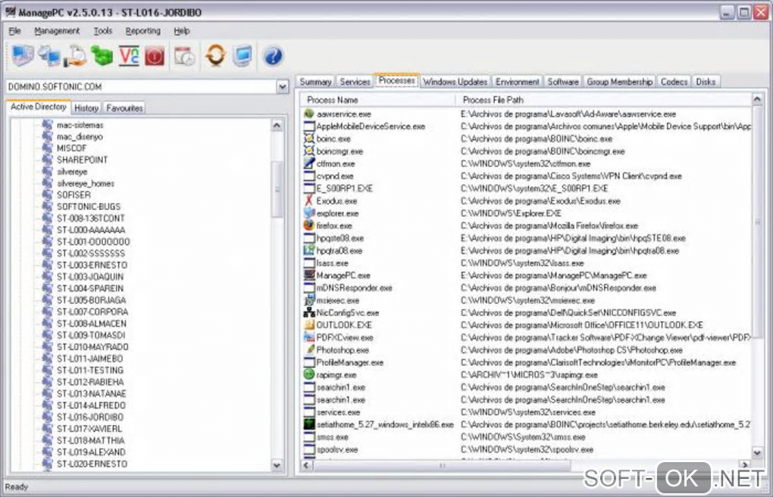Click the network icon beside NicConfigSvc.exe
This screenshot has height=497, width=773.
[x=308, y=313]
